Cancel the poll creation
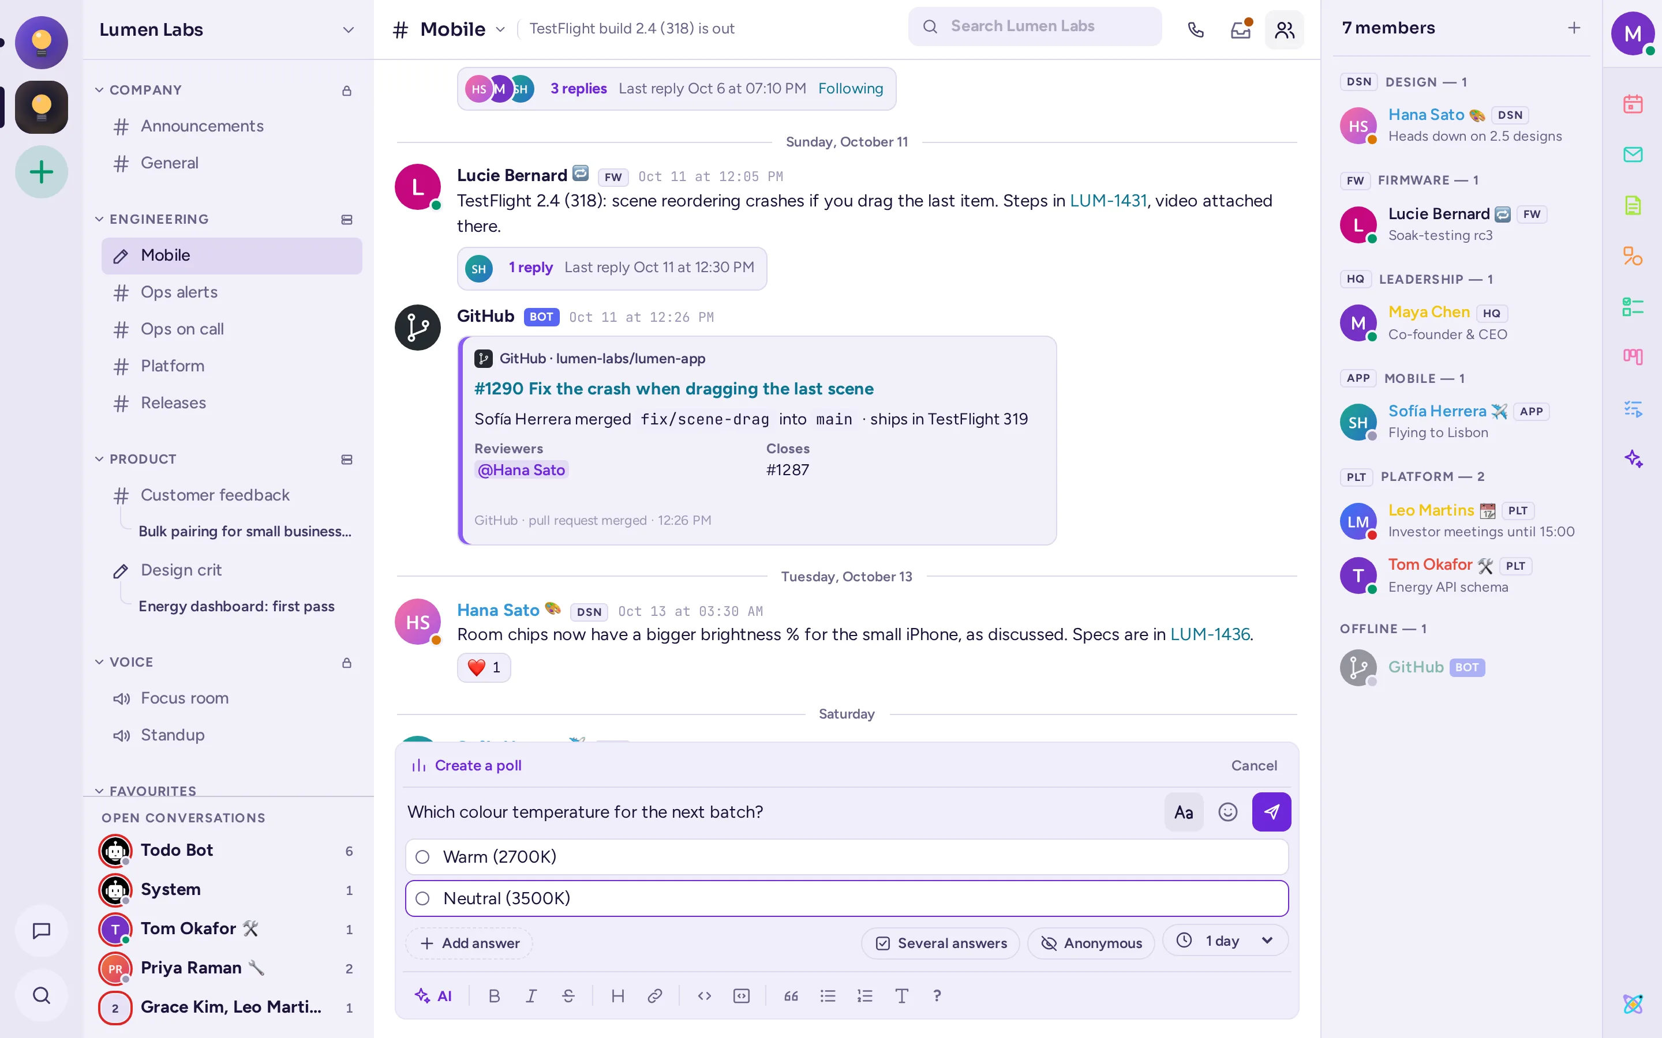This screenshot has height=1038, width=1662. pos(1253,765)
